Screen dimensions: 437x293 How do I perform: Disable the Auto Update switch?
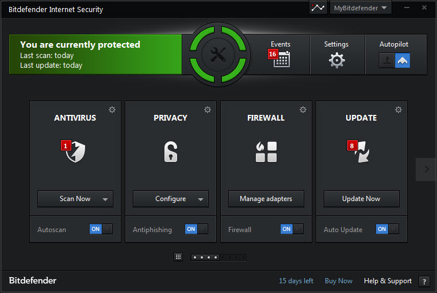click(x=387, y=229)
